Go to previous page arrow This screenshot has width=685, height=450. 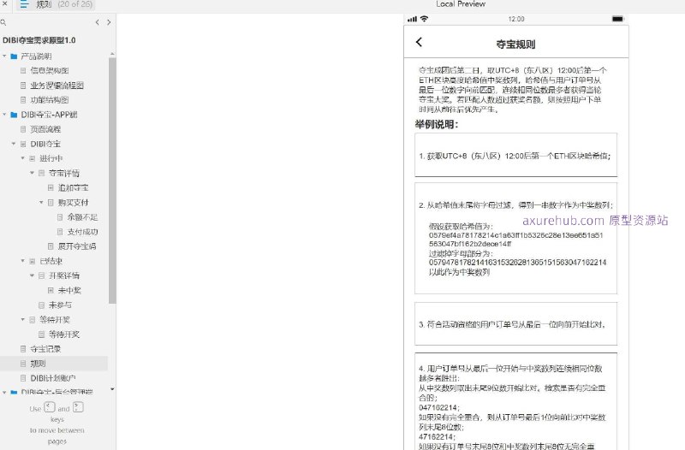[x=98, y=22]
